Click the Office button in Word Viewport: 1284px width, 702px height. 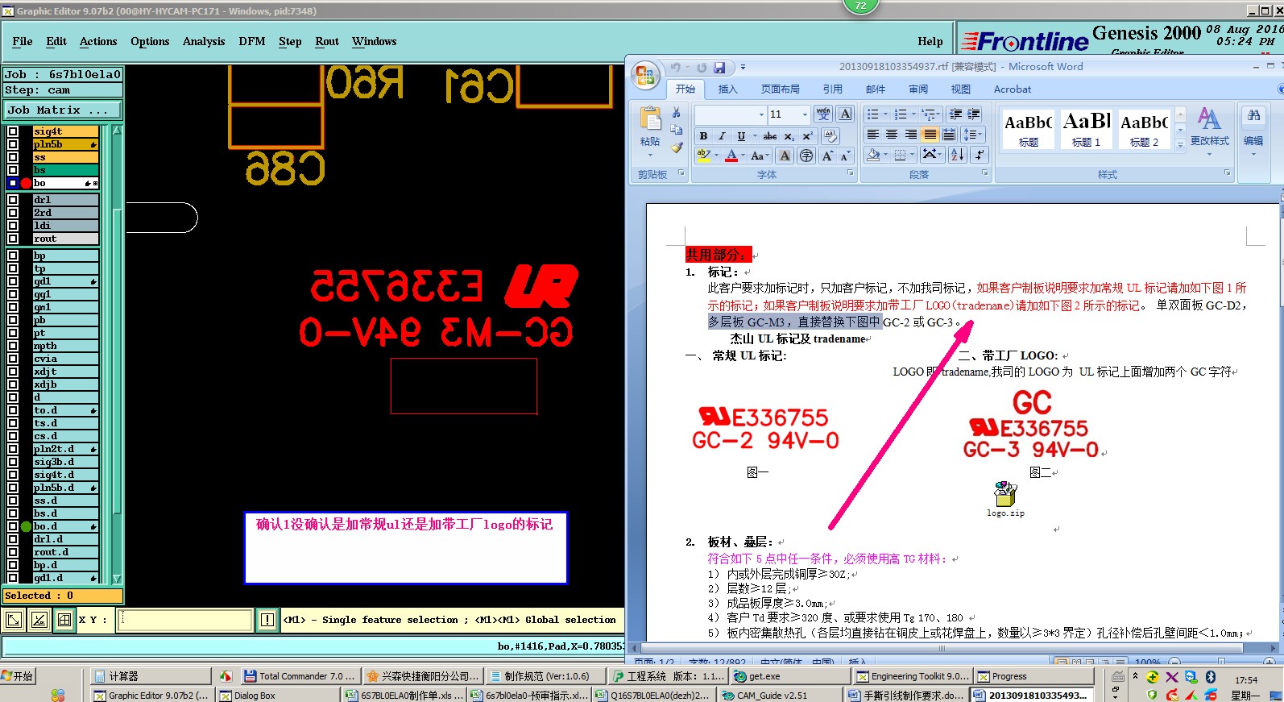[645, 77]
